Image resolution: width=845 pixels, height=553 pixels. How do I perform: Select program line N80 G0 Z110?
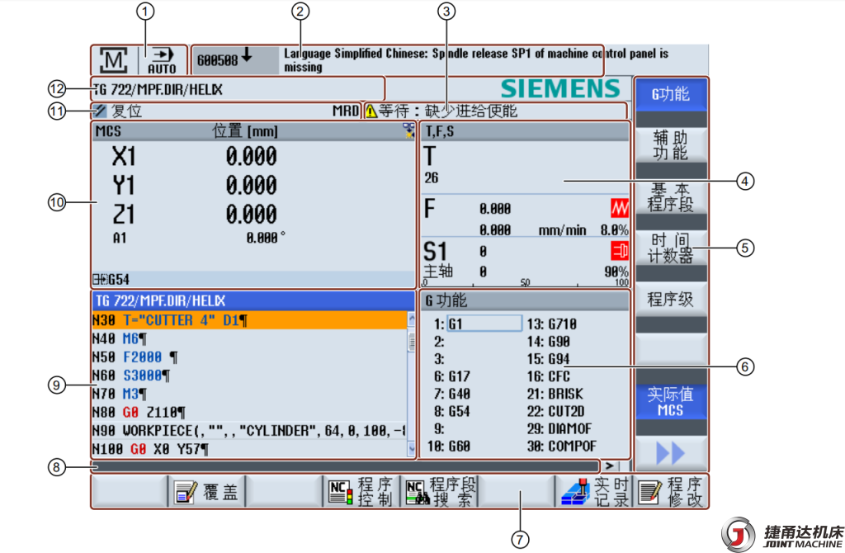[248, 411]
